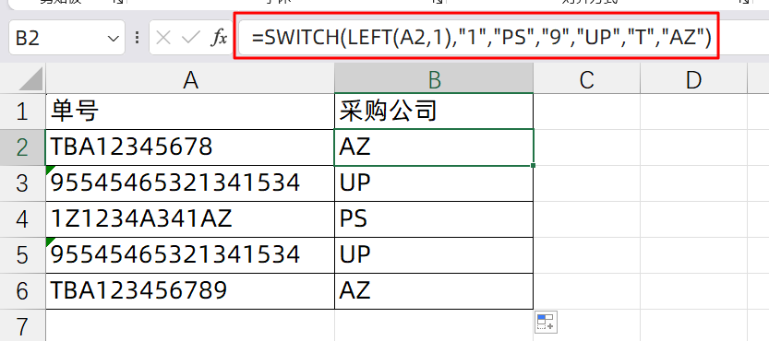Click cell B3 showing UP

pyautogui.click(x=434, y=183)
